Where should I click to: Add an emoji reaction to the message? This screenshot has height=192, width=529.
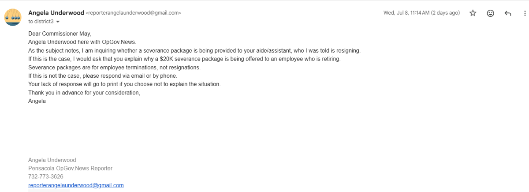coord(490,13)
